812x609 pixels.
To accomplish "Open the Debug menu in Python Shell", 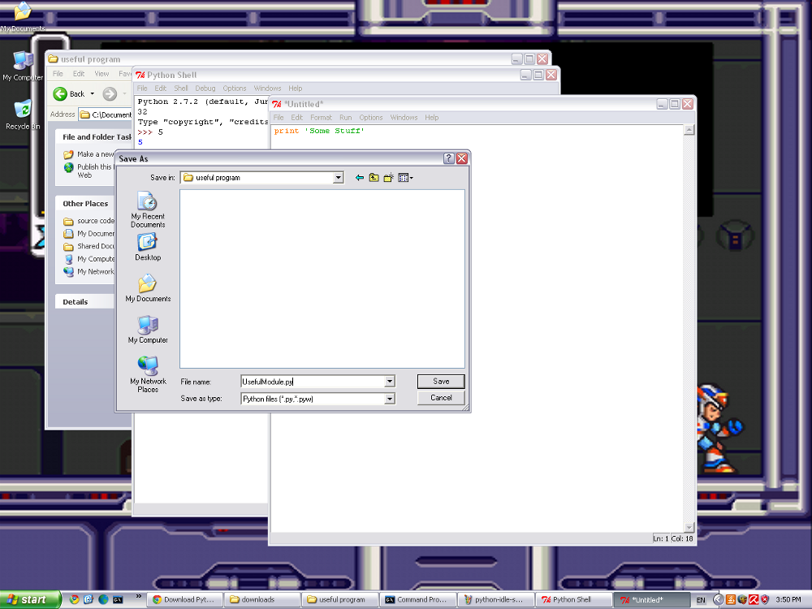I will tap(205, 89).
